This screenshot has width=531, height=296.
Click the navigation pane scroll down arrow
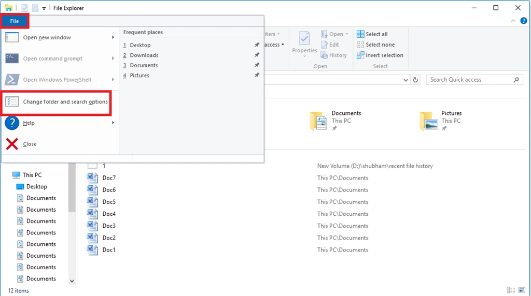tap(72, 281)
